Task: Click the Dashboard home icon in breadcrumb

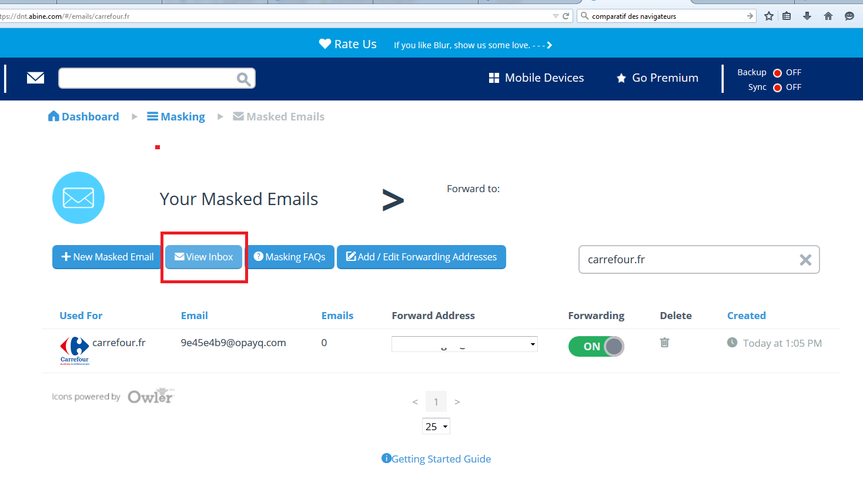Action: point(53,116)
